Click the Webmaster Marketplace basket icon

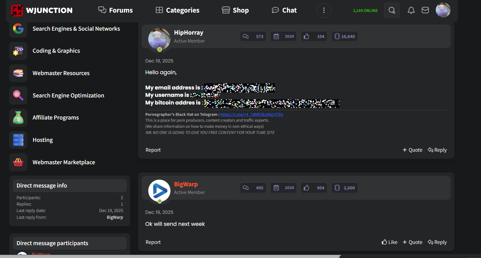click(x=18, y=162)
